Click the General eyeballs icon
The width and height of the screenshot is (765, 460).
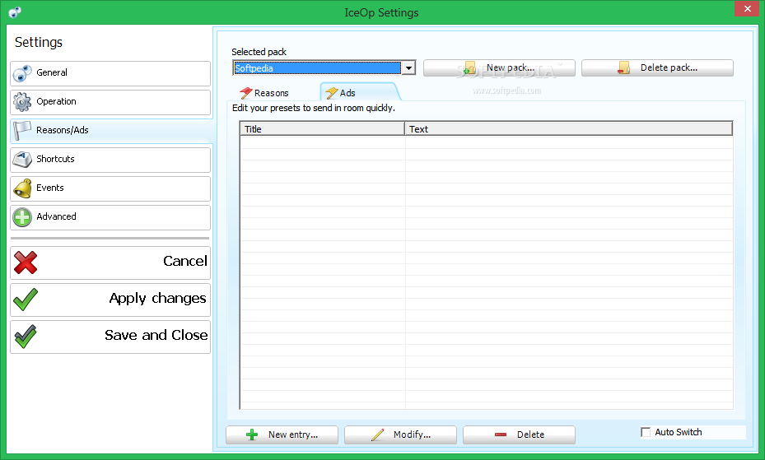point(22,73)
